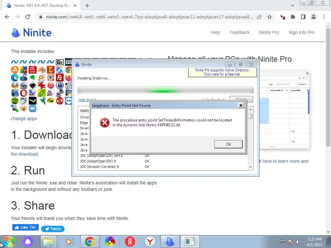Screen dimensions: 331x248
Task: Click OK in the Entry Point error dialog
Action: pyautogui.click(x=229, y=144)
